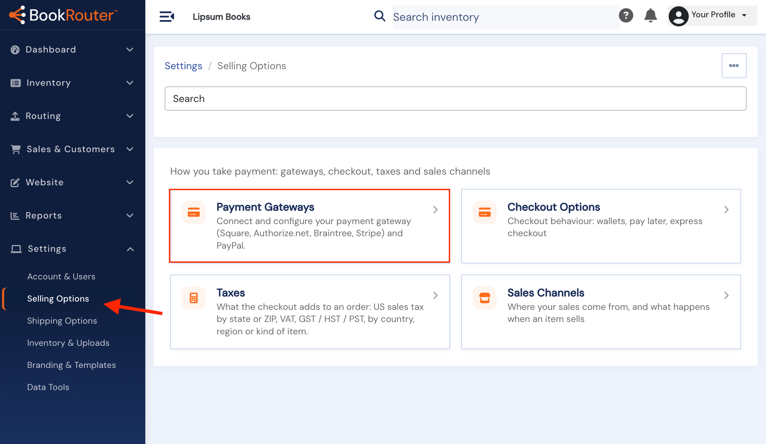Collapse the Settings menu chevron

(130, 249)
